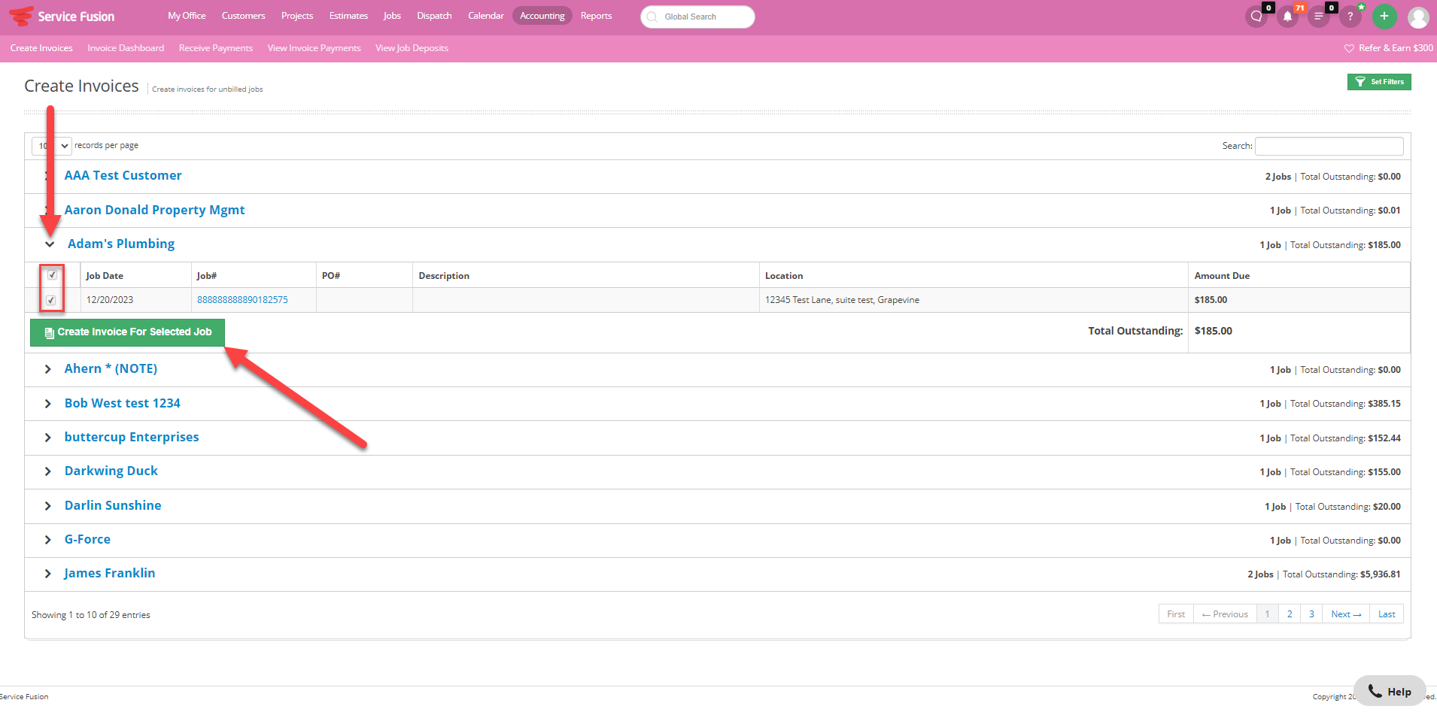
Task: Click the James Franklin customer name
Action: [110, 573]
